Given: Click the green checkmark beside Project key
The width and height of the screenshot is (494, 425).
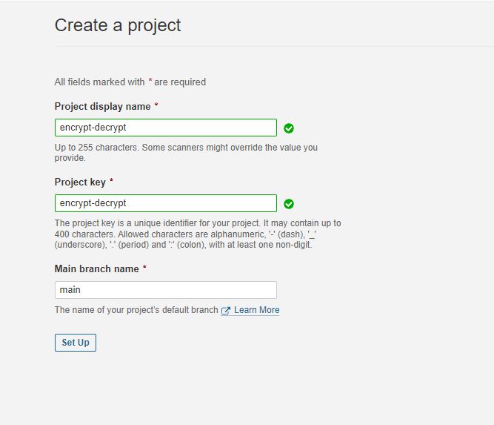Looking at the screenshot, I should [x=289, y=204].
